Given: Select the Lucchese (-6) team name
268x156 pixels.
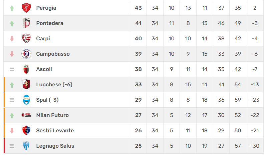Looking at the screenshot, I should 54,84.
